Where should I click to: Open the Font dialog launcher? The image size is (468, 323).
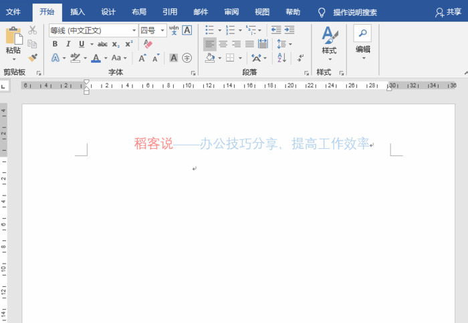pyautogui.click(x=193, y=73)
